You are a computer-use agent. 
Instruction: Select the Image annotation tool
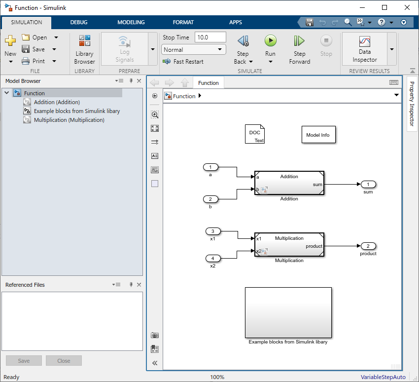coord(155,169)
